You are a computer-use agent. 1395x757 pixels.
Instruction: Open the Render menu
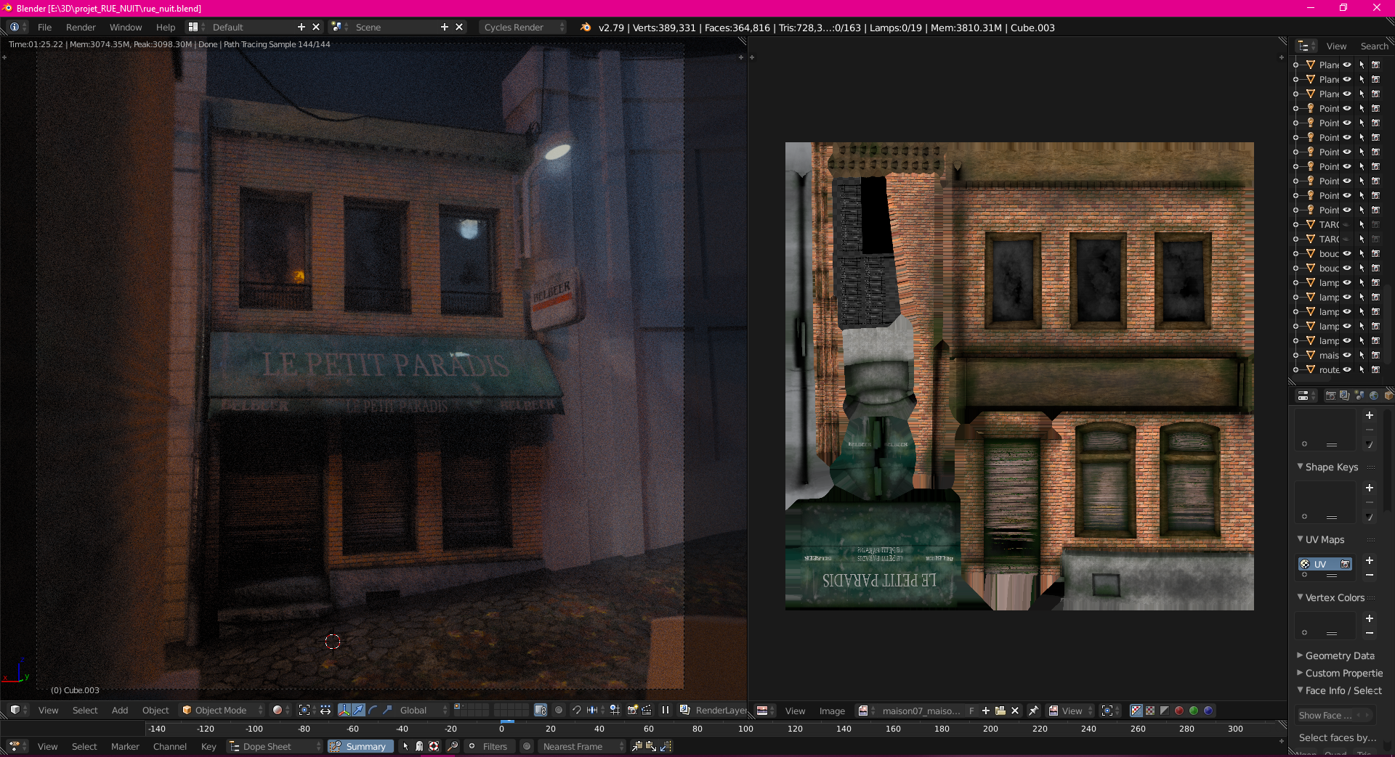(81, 28)
